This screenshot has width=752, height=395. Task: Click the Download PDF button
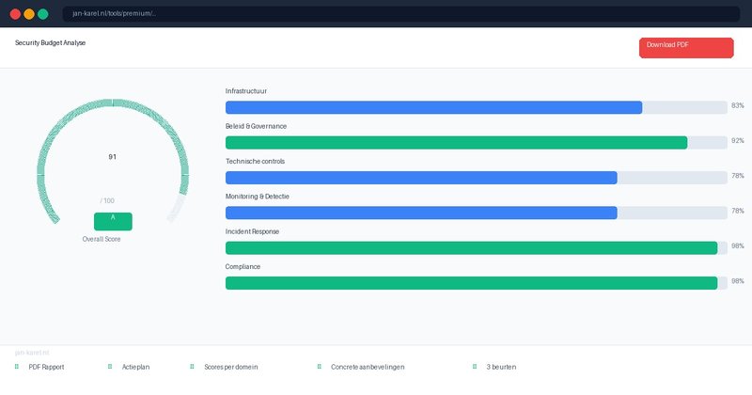click(685, 48)
